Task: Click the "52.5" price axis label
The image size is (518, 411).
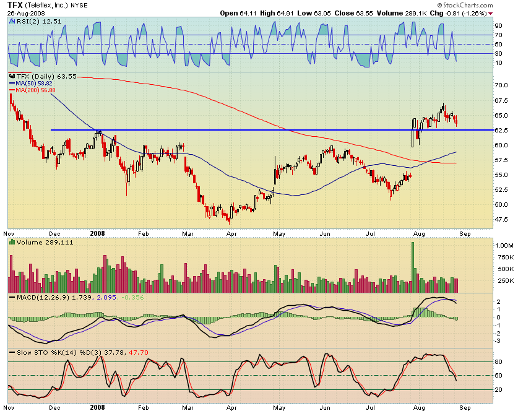Action: [501, 189]
